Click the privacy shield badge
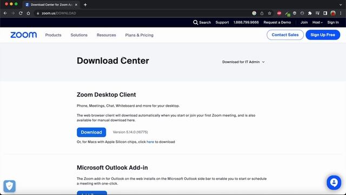 (9, 186)
